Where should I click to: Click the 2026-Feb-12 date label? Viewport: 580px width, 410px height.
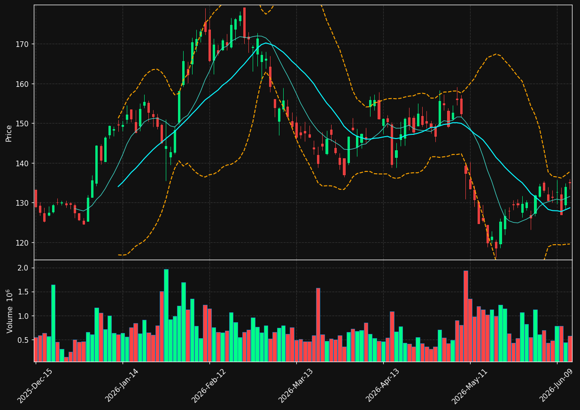click(209, 386)
